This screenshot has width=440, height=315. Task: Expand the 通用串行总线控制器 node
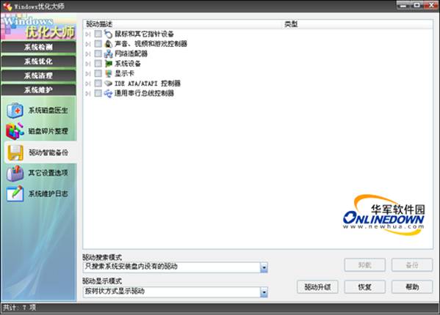(88, 94)
